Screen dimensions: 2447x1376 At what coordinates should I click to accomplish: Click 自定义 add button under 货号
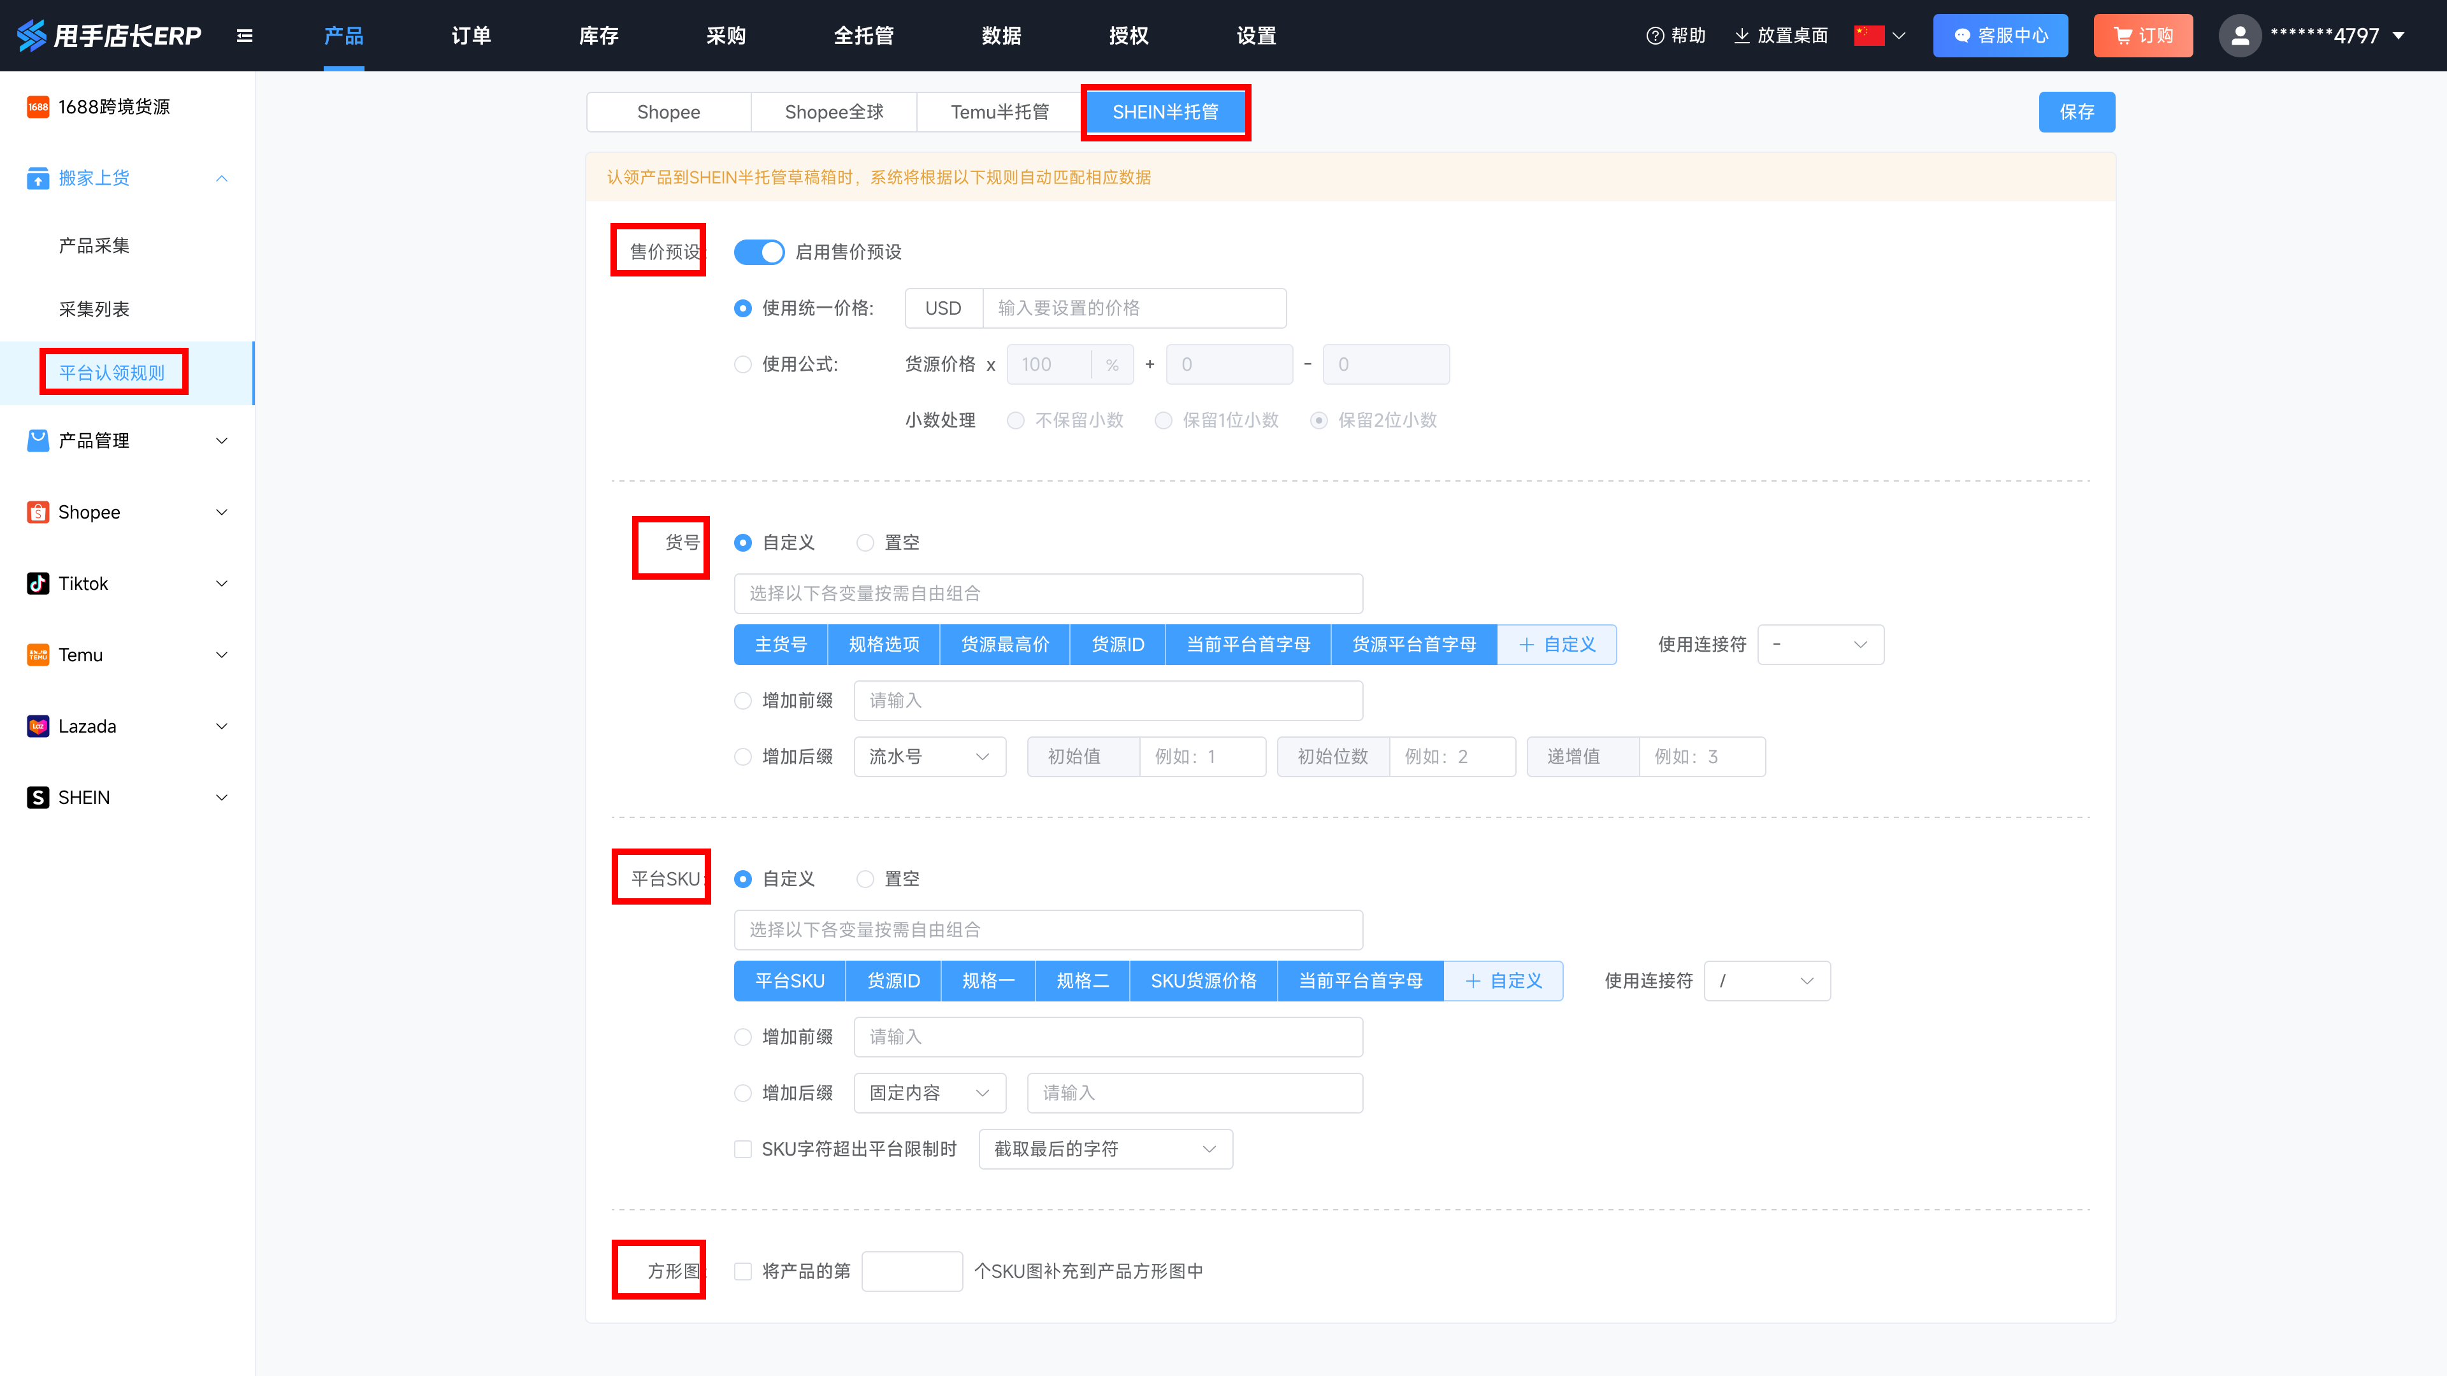(1557, 645)
